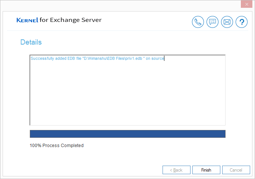
Task: Open the live chat icon
Action: (212, 22)
